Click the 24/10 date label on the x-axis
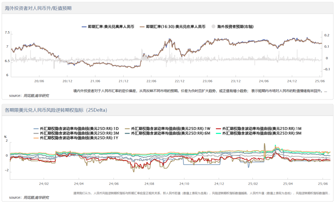 pos(184,183)
